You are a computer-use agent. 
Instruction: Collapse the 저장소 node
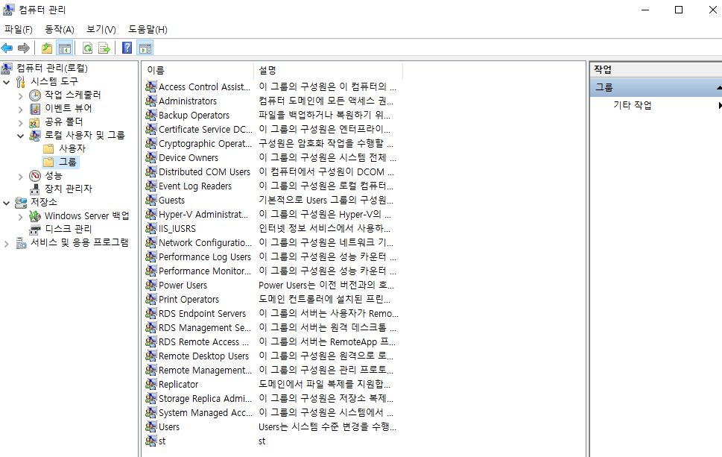[x=7, y=203]
